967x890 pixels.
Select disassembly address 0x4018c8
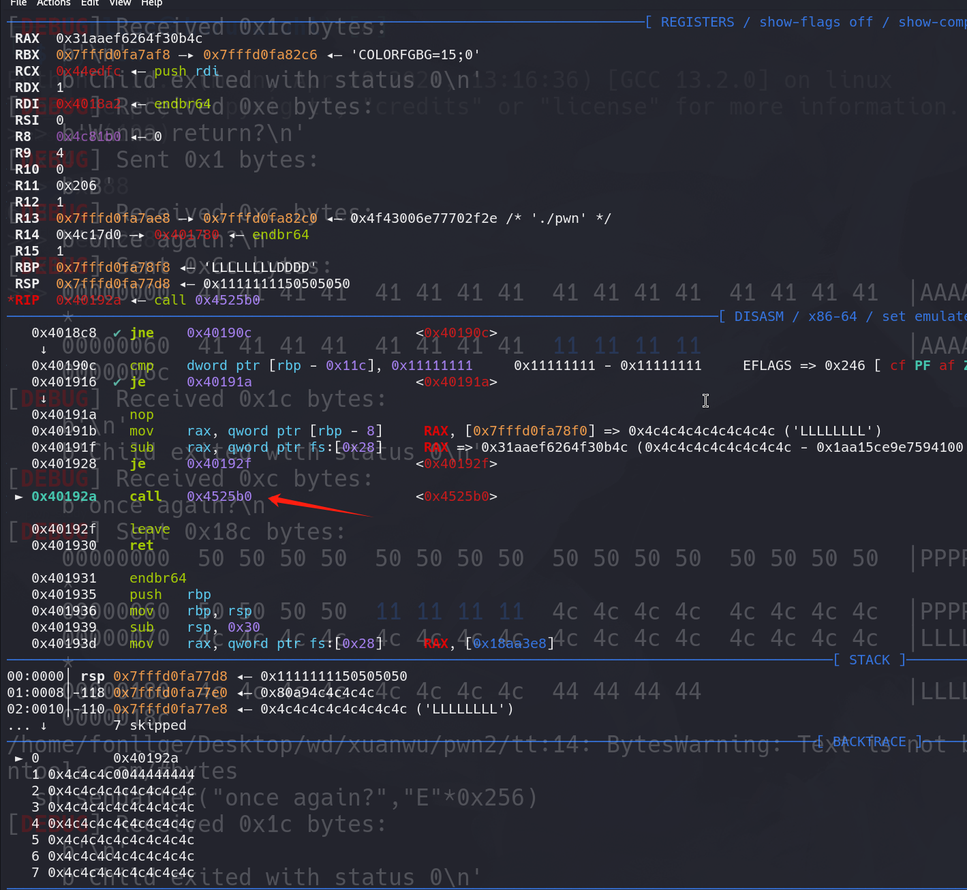(64, 333)
